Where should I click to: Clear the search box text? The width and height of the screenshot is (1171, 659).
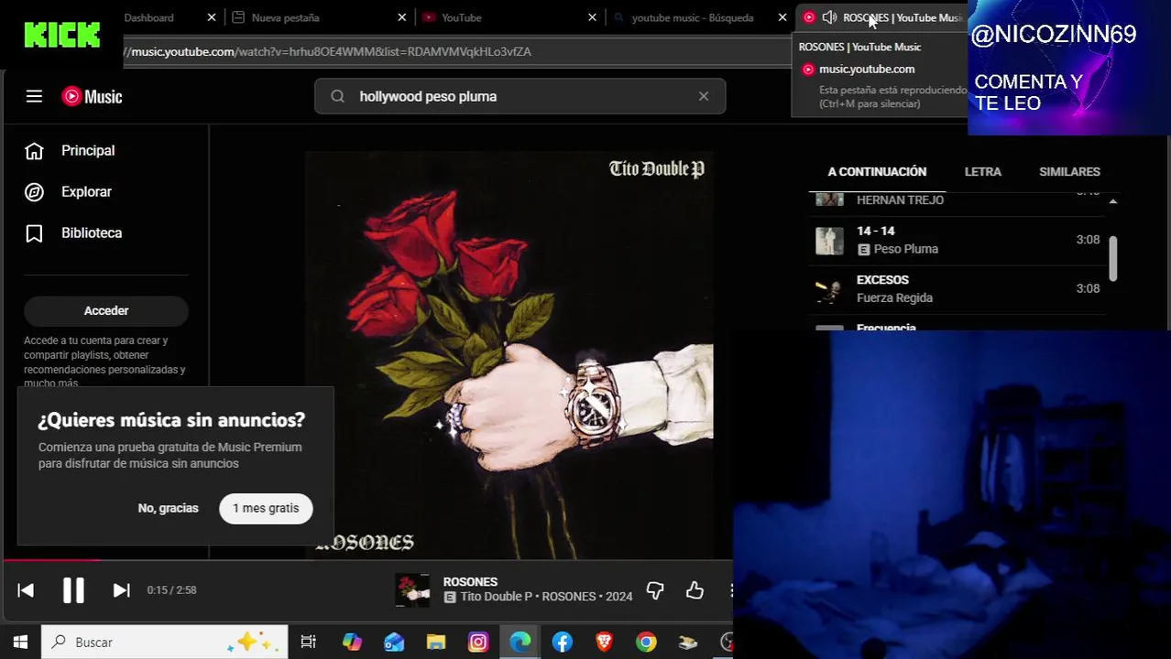click(x=703, y=96)
